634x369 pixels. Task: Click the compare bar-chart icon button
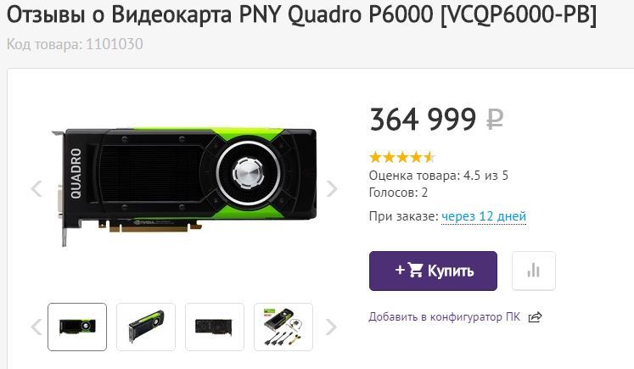tap(534, 271)
